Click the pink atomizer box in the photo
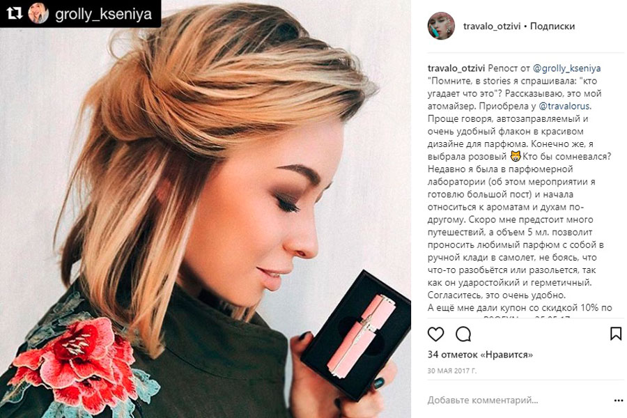Viewport: 627px width, 418px height. 356,334
